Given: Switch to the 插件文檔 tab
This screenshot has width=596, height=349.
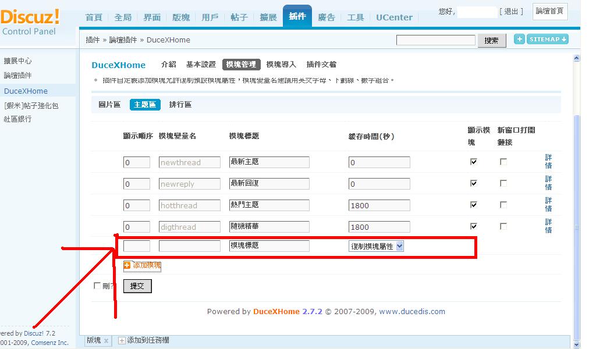Looking at the screenshot, I should [x=321, y=65].
